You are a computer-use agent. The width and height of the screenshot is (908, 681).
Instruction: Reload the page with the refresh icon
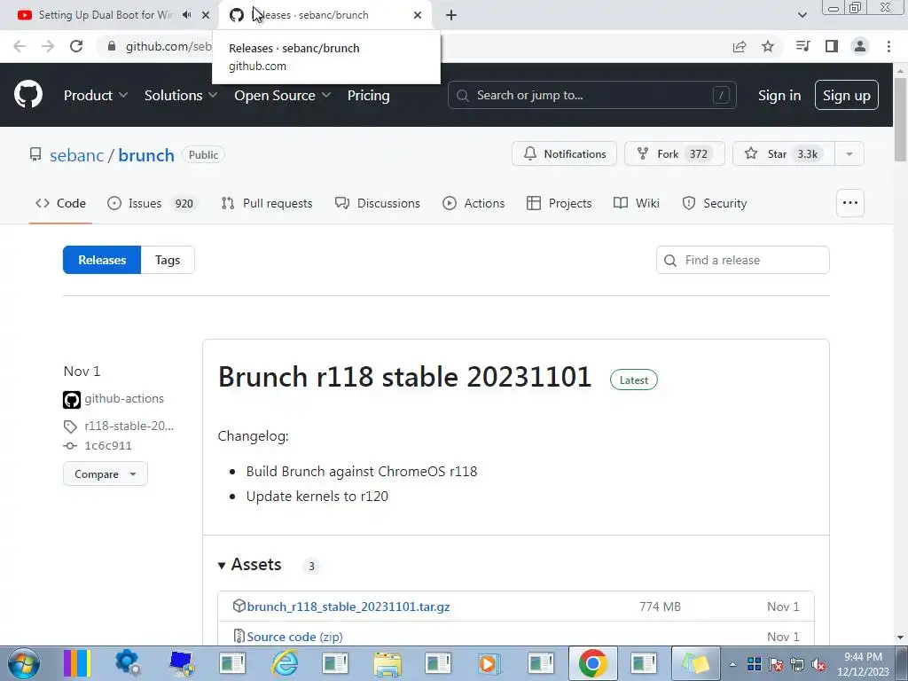76,46
